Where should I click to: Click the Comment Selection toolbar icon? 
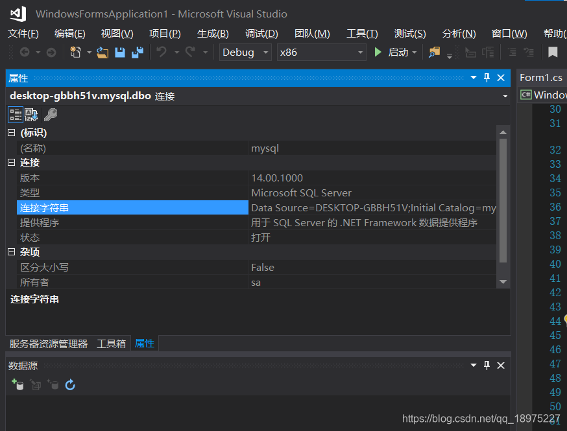512,52
